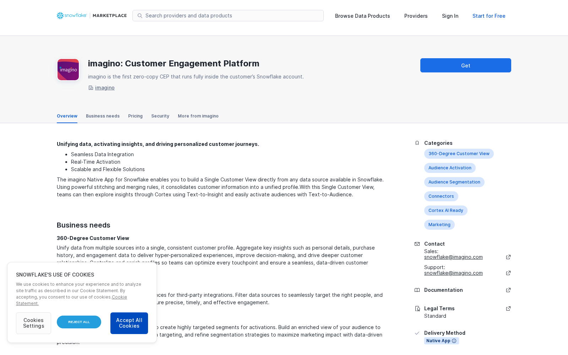Click the blue Get button

point(466,65)
